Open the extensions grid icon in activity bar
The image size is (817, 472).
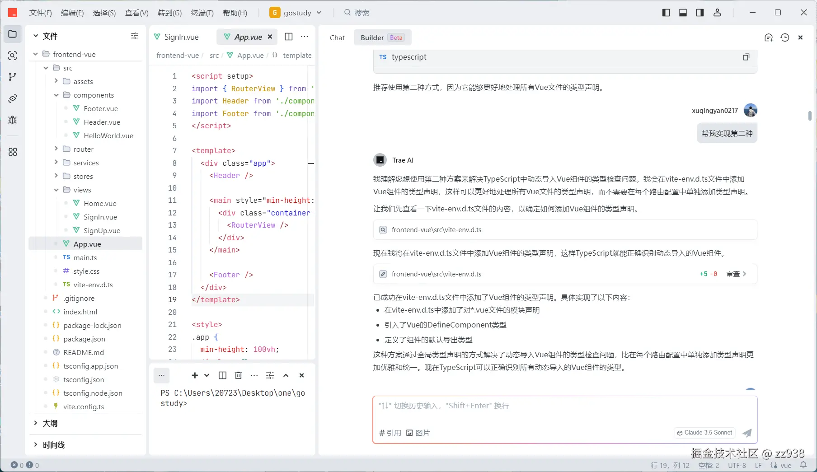[x=13, y=152]
